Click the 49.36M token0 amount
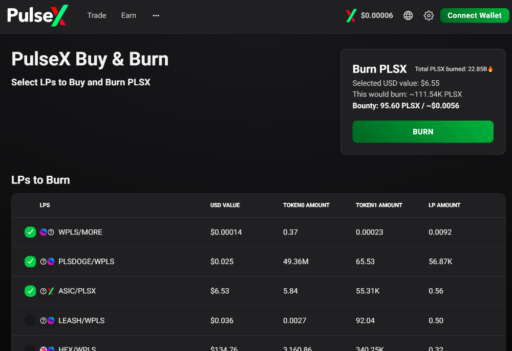The image size is (512, 351). tap(296, 262)
